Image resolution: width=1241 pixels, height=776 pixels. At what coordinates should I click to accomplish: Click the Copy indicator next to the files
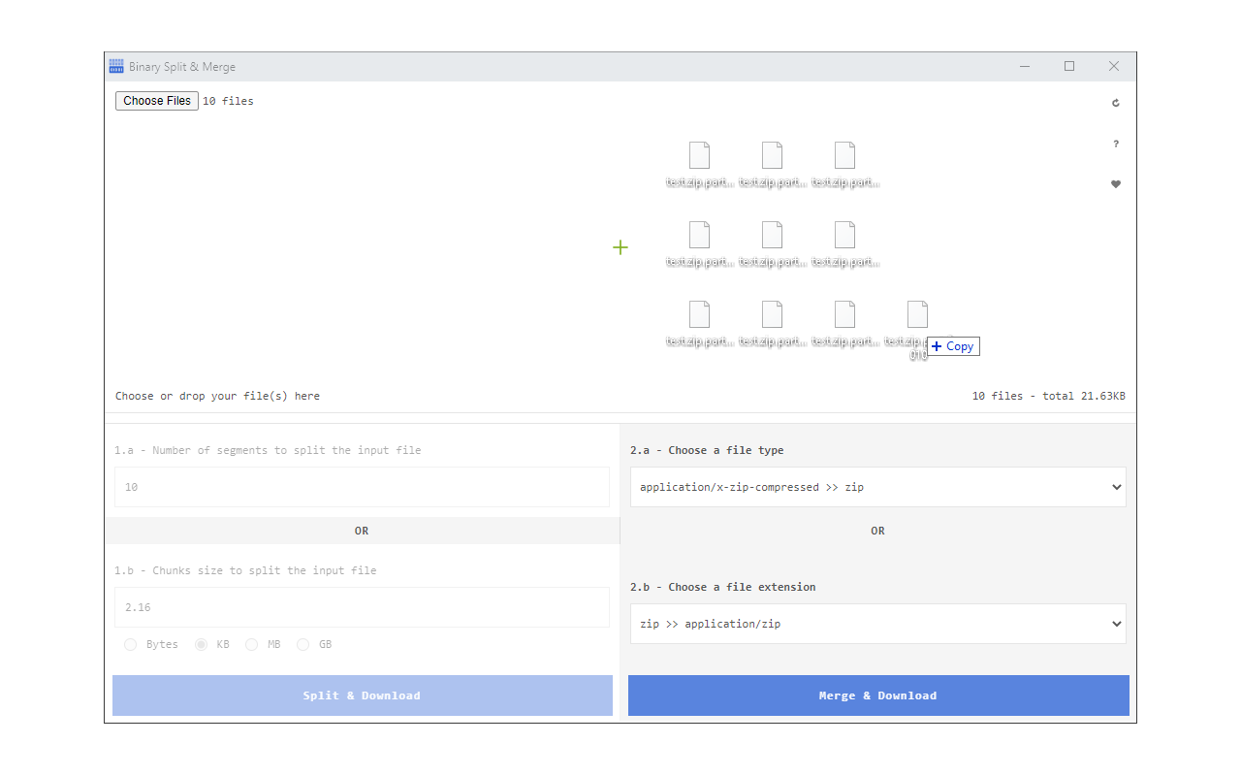coord(952,345)
